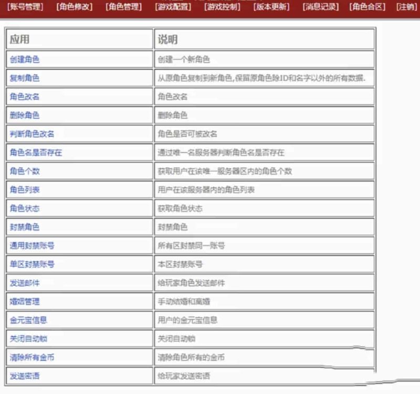Open the 角色合区 menu item
This screenshot has width=420, height=394.
coord(367,7)
